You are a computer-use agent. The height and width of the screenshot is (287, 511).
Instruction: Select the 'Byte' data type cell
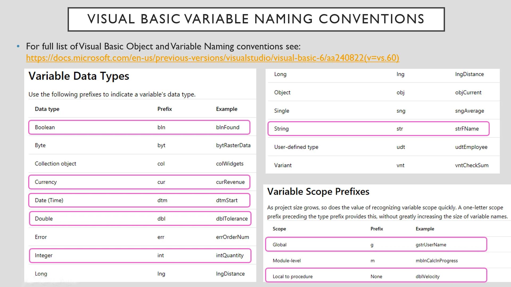pyautogui.click(x=40, y=145)
